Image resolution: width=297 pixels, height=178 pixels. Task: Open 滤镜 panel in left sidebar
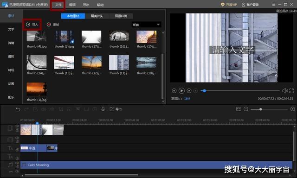(x=11, y=43)
